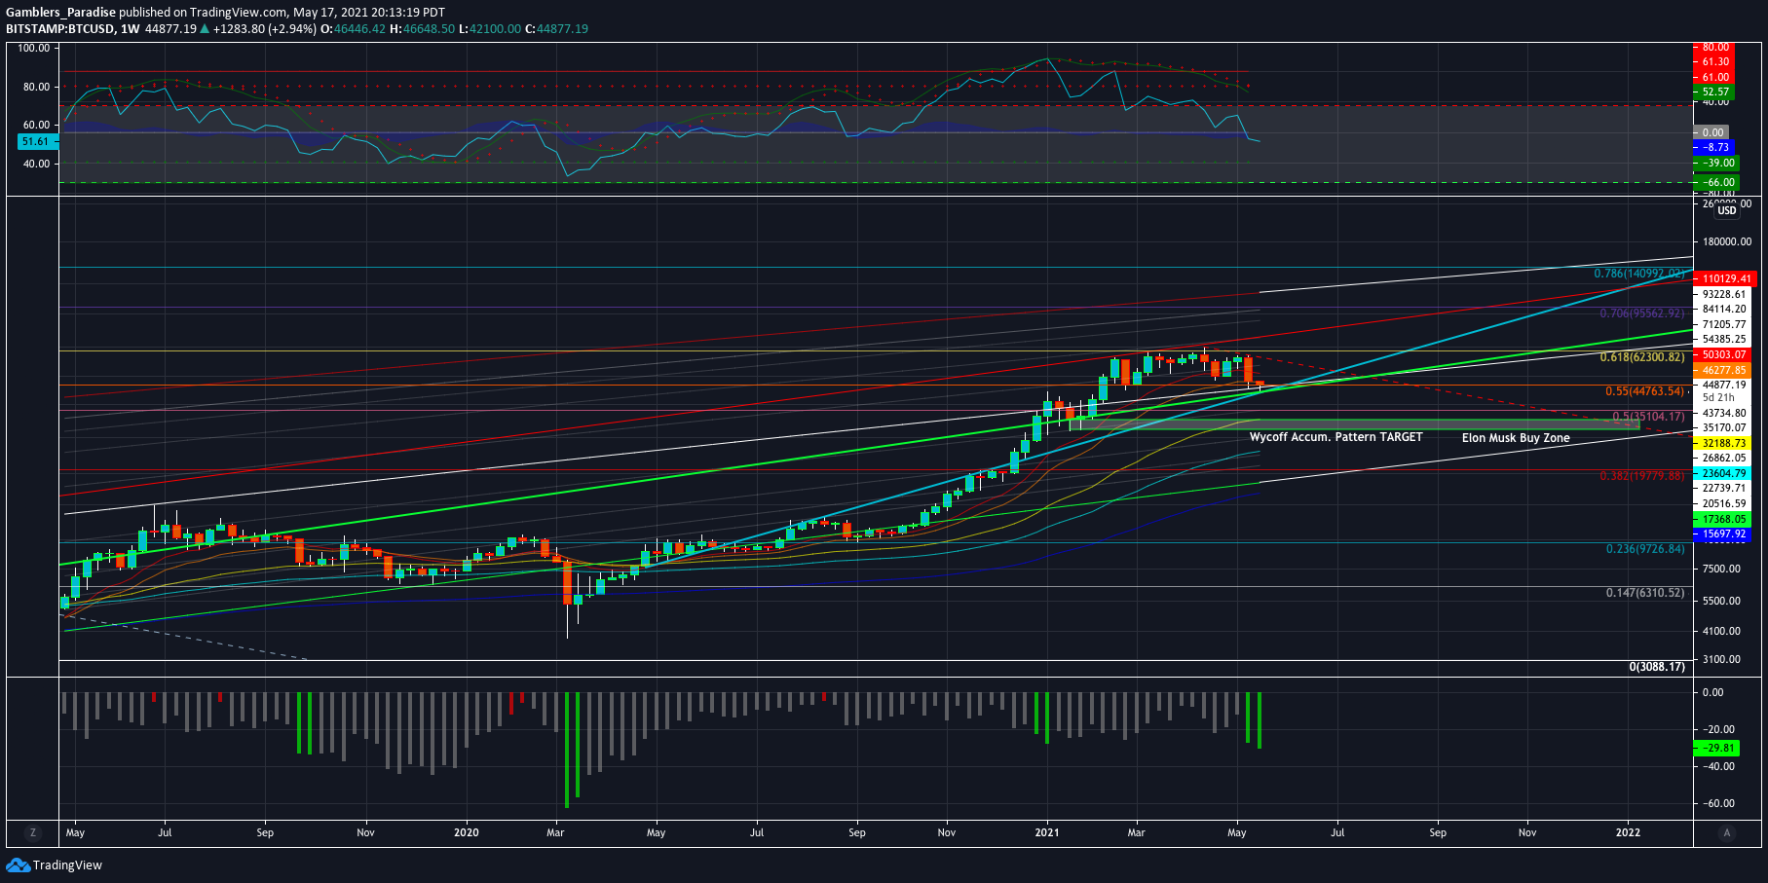Click the 0.706(95562.92) Fibonacci level label
Viewport: 1768px width, 883px height.
(x=1641, y=313)
